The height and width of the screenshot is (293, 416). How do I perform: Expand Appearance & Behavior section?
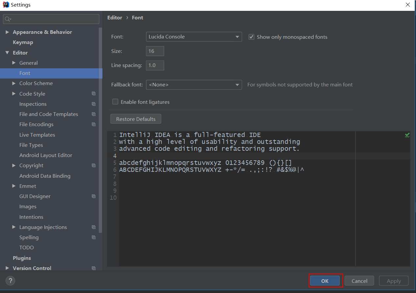pyautogui.click(x=7, y=32)
